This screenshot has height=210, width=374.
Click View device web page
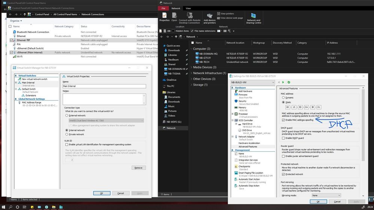click(230, 18)
